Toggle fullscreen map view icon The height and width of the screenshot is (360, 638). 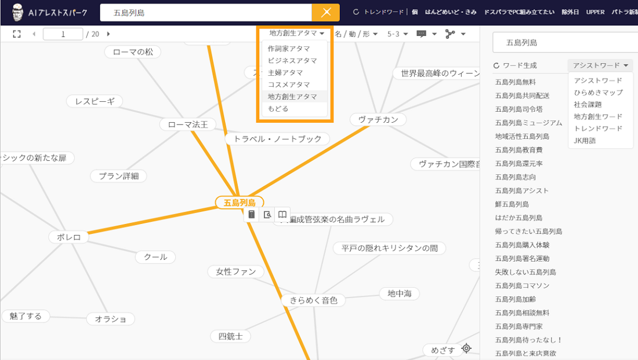[17, 34]
